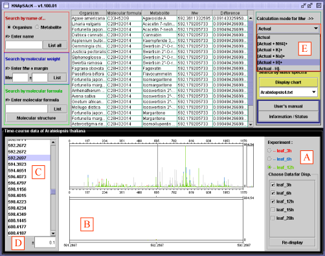Check the leaf_20h display checkbox
Viewport: 325px width, 256px height.
(x=273, y=218)
